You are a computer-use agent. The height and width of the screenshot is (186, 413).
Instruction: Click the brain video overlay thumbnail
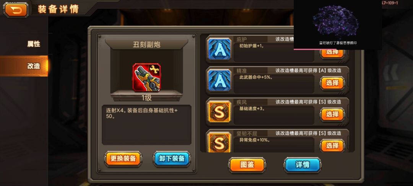tap(338, 25)
